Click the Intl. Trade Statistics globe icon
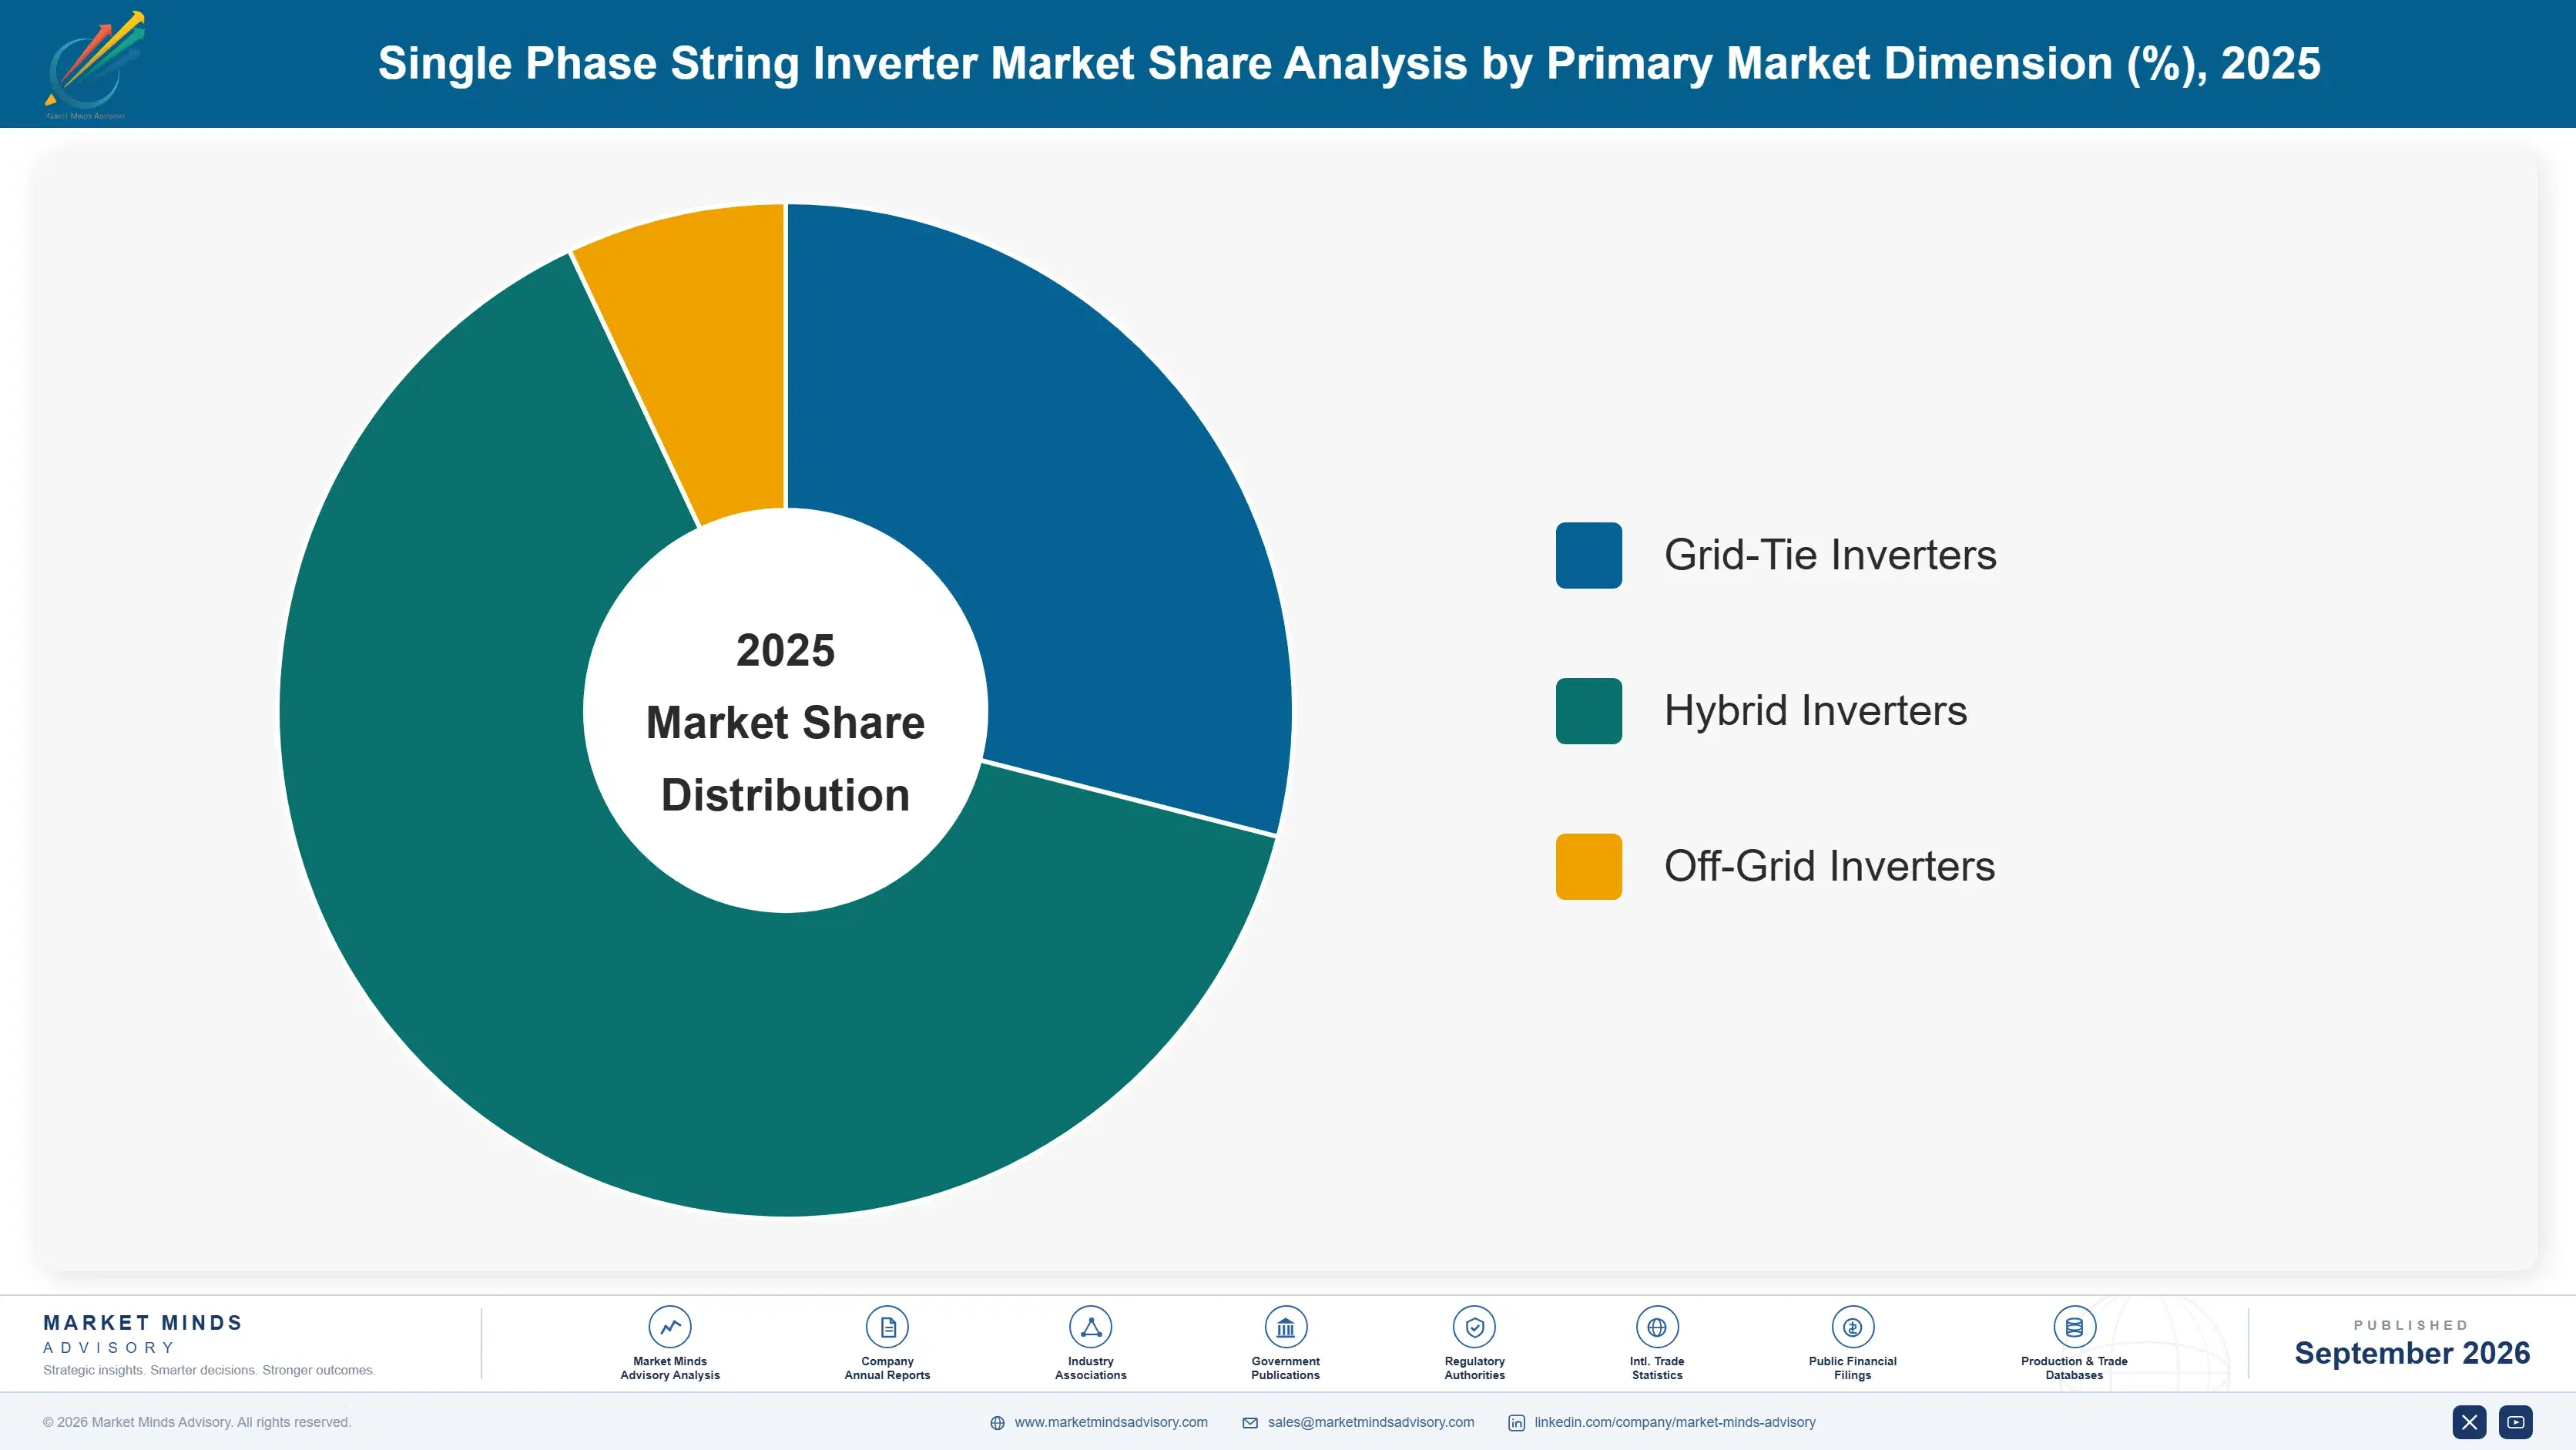The width and height of the screenshot is (2576, 1450). 1656,1327
